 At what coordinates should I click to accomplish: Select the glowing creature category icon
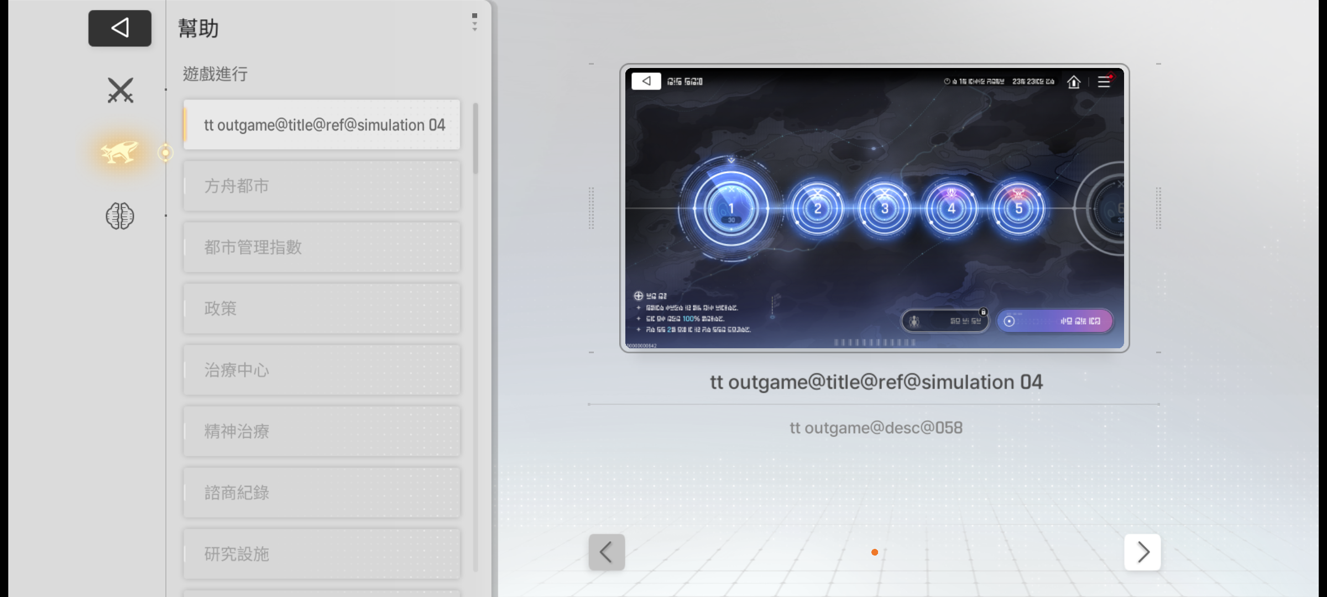[x=120, y=152]
